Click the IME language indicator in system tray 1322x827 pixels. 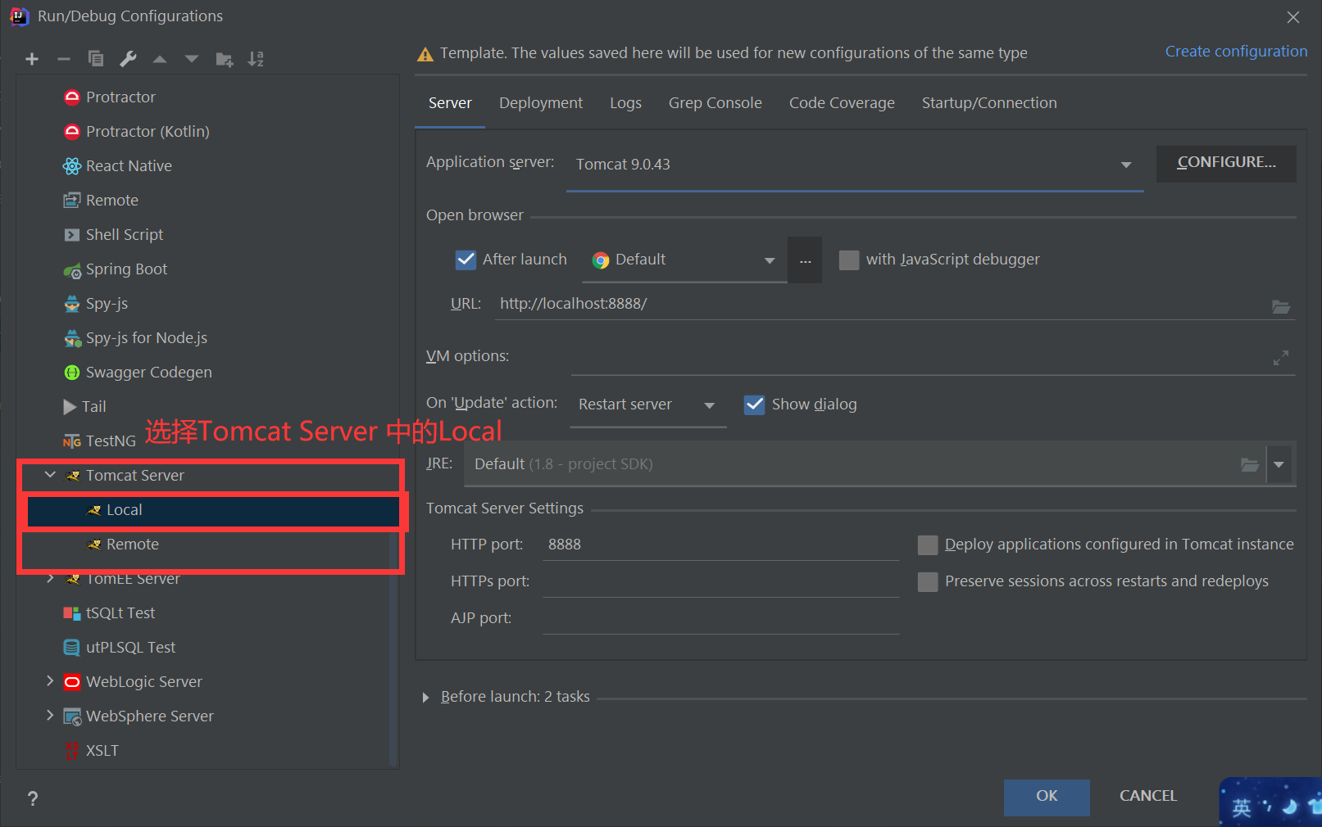click(x=1241, y=808)
